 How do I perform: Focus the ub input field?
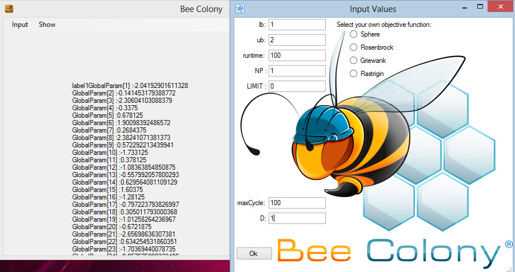point(297,40)
